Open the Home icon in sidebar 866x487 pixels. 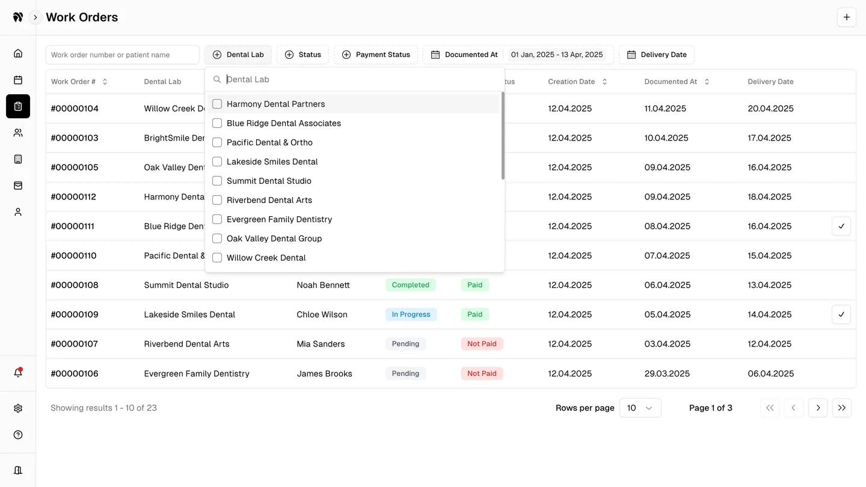point(18,53)
